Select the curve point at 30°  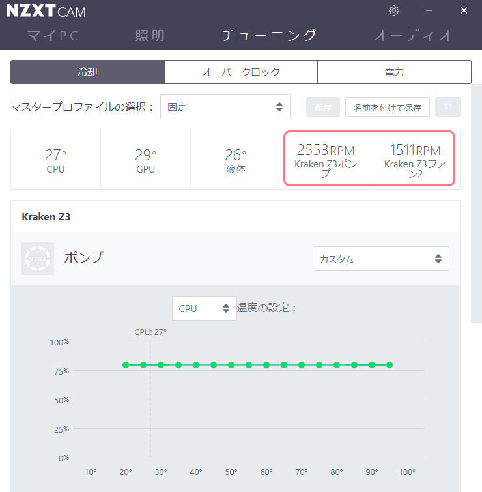(x=161, y=365)
